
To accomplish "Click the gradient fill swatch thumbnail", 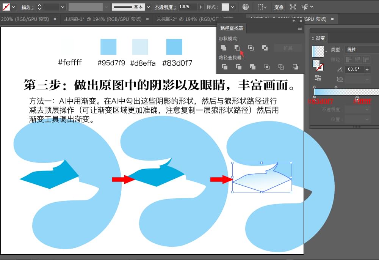I will (318, 52).
